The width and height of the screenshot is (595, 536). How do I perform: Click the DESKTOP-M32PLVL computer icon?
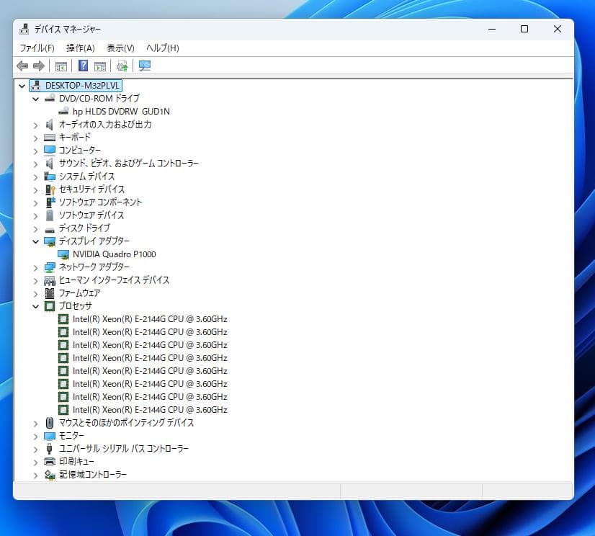(x=35, y=85)
